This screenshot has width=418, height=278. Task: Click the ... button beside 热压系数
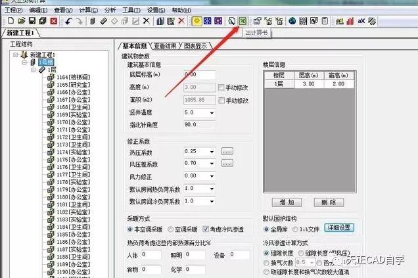coord(227,151)
